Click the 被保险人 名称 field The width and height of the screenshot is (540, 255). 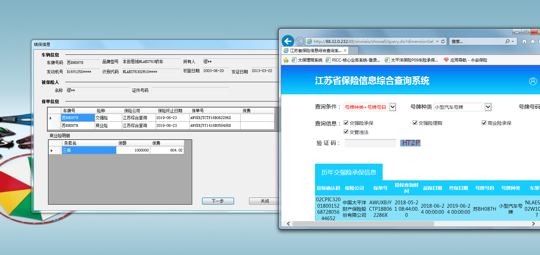pyautogui.click(x=97, y=90)
